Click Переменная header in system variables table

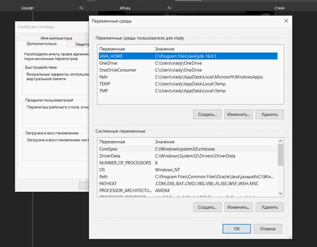126,142
